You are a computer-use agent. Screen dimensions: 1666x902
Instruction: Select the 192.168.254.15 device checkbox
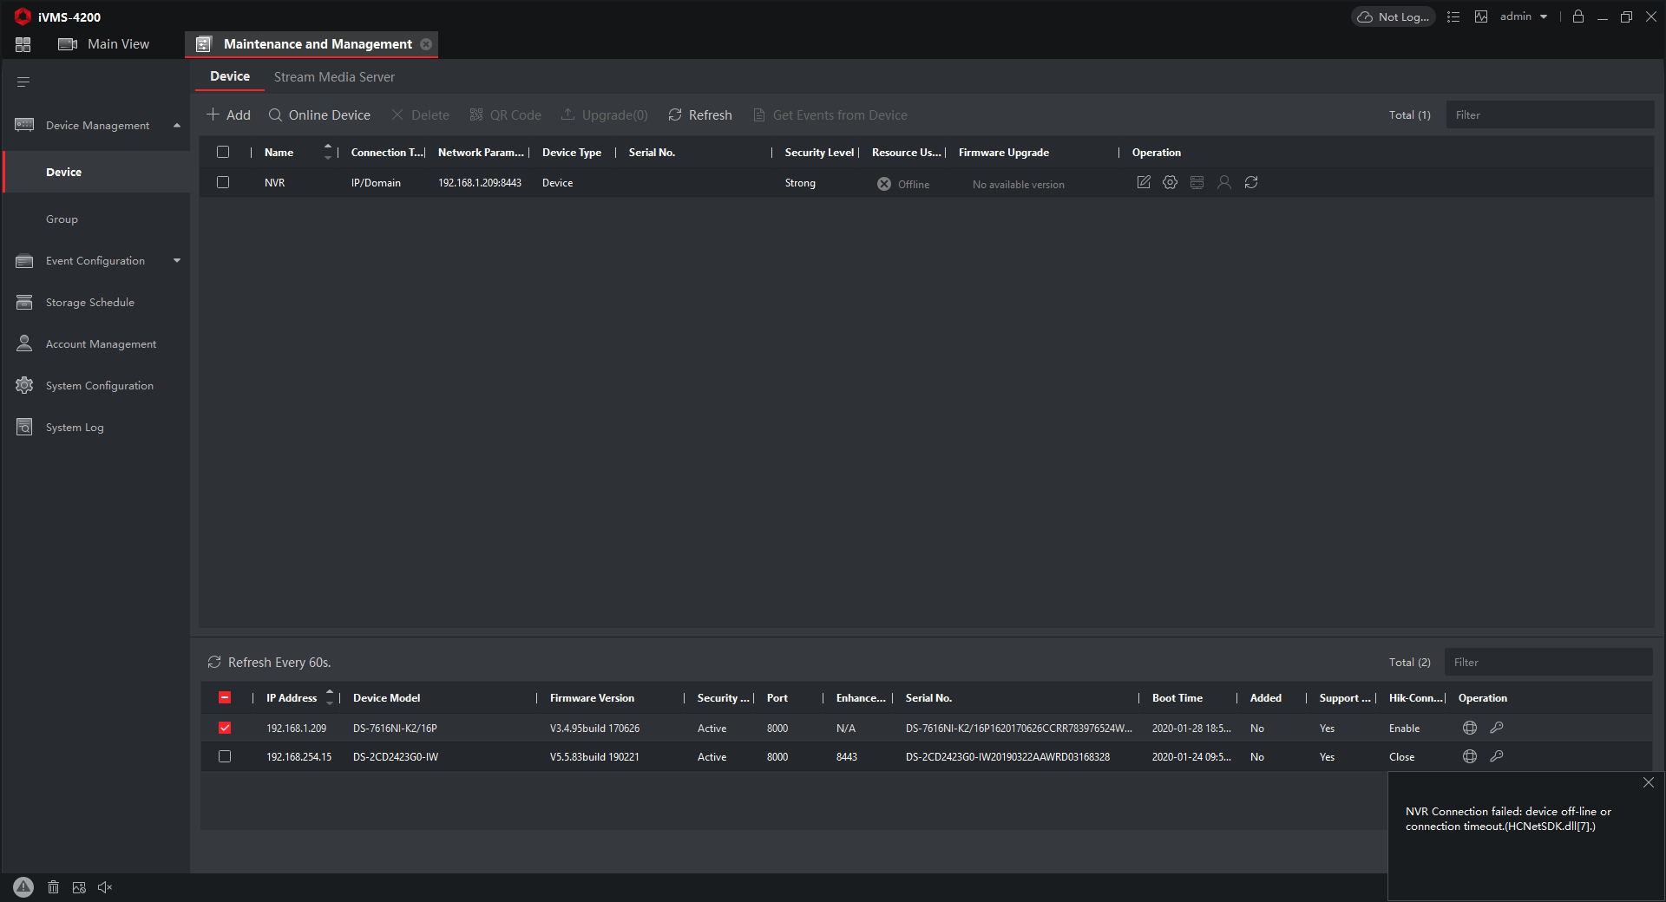coord(225,756)
